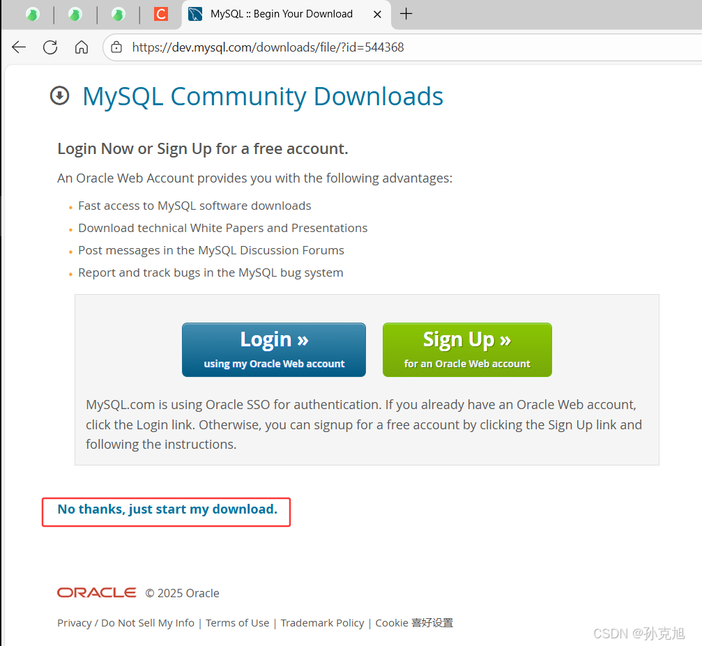The width and height of the screenshot is (702, 646).
Task: Open the Terms of Use link
Action: pyautogui.click(x=237, y=623)
